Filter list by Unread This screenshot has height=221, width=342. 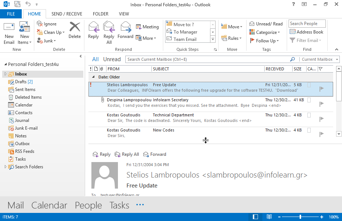coord(112,59)
